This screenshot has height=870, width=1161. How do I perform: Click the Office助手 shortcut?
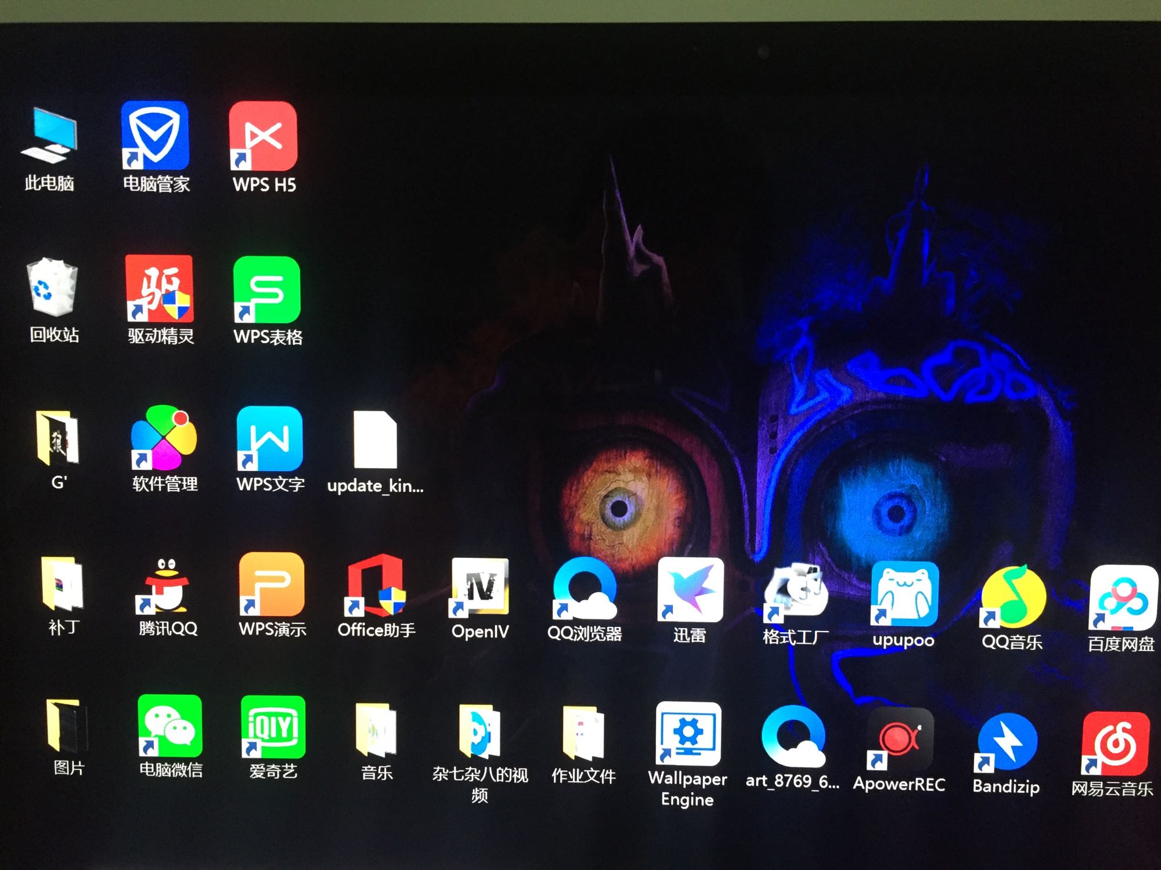[x=376, y=586]
